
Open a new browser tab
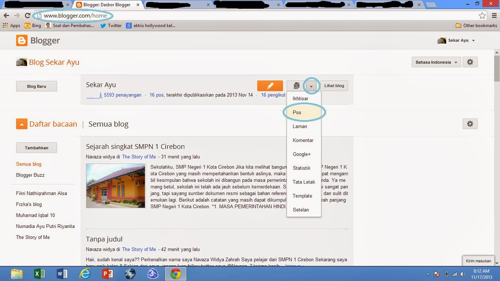coord(431,5)
